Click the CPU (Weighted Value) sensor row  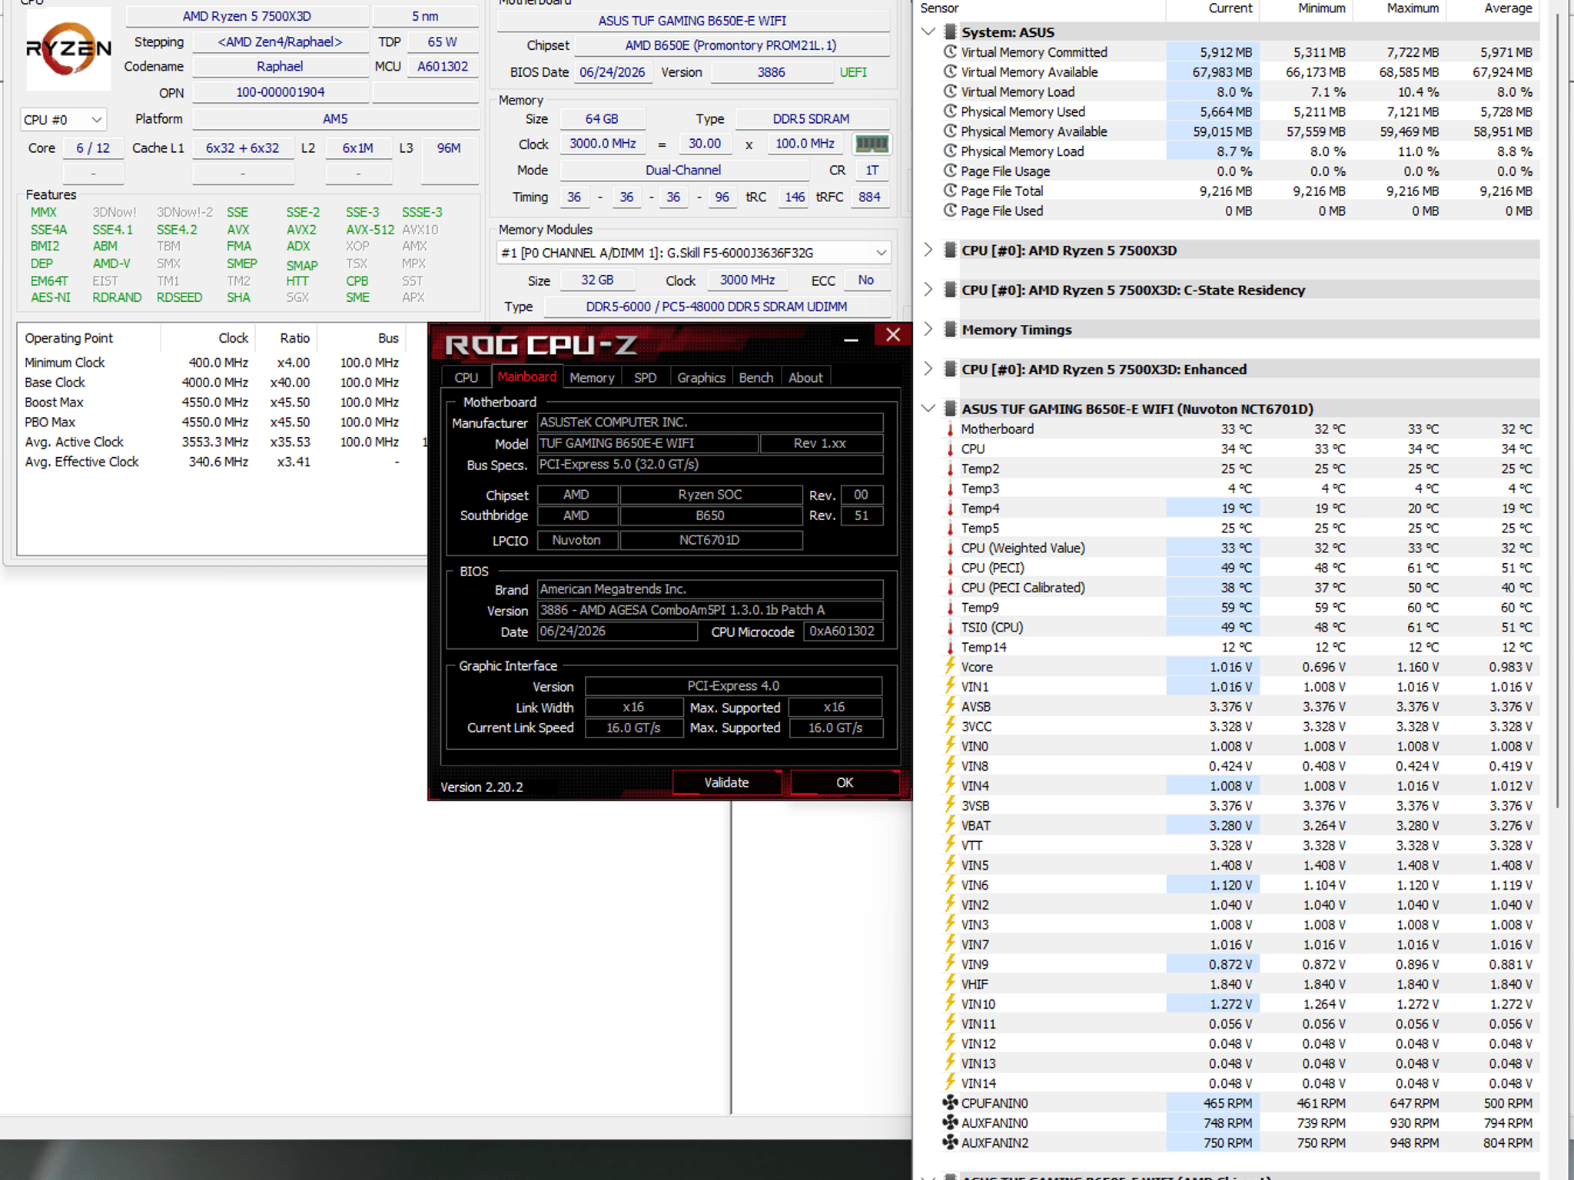[1239, 548]
